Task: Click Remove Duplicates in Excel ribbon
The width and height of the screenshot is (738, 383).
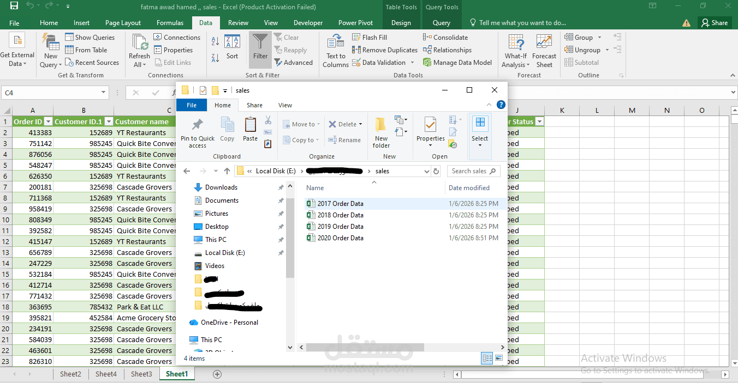Action: 384,50
